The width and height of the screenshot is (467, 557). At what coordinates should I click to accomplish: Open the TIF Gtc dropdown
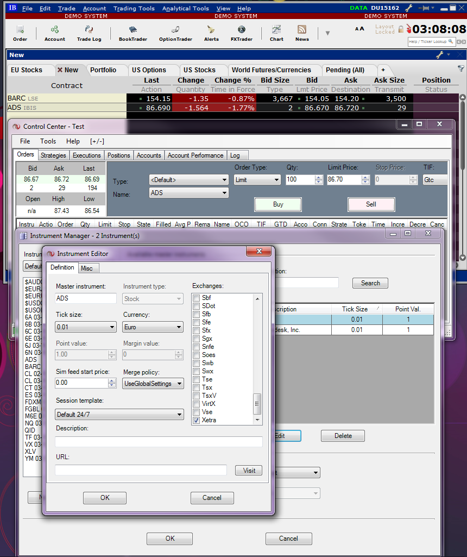click(435, 180)
